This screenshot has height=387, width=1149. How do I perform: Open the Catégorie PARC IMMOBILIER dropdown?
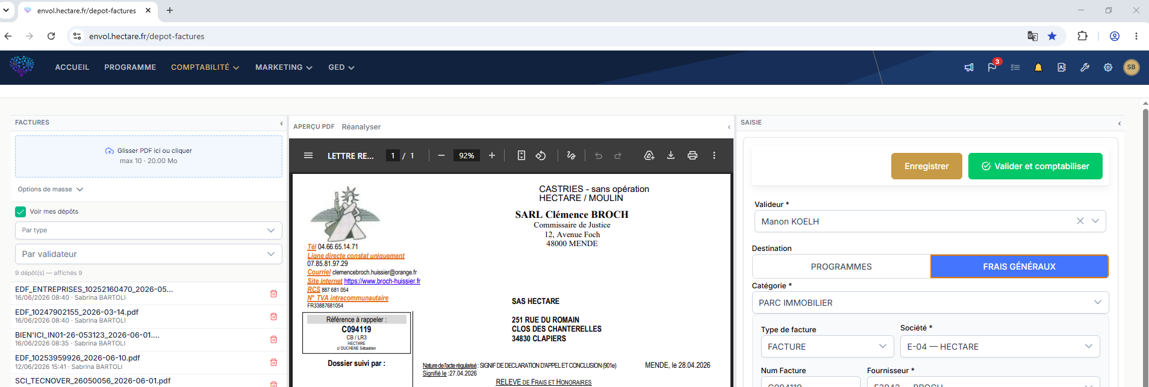[x=930, y=303]
